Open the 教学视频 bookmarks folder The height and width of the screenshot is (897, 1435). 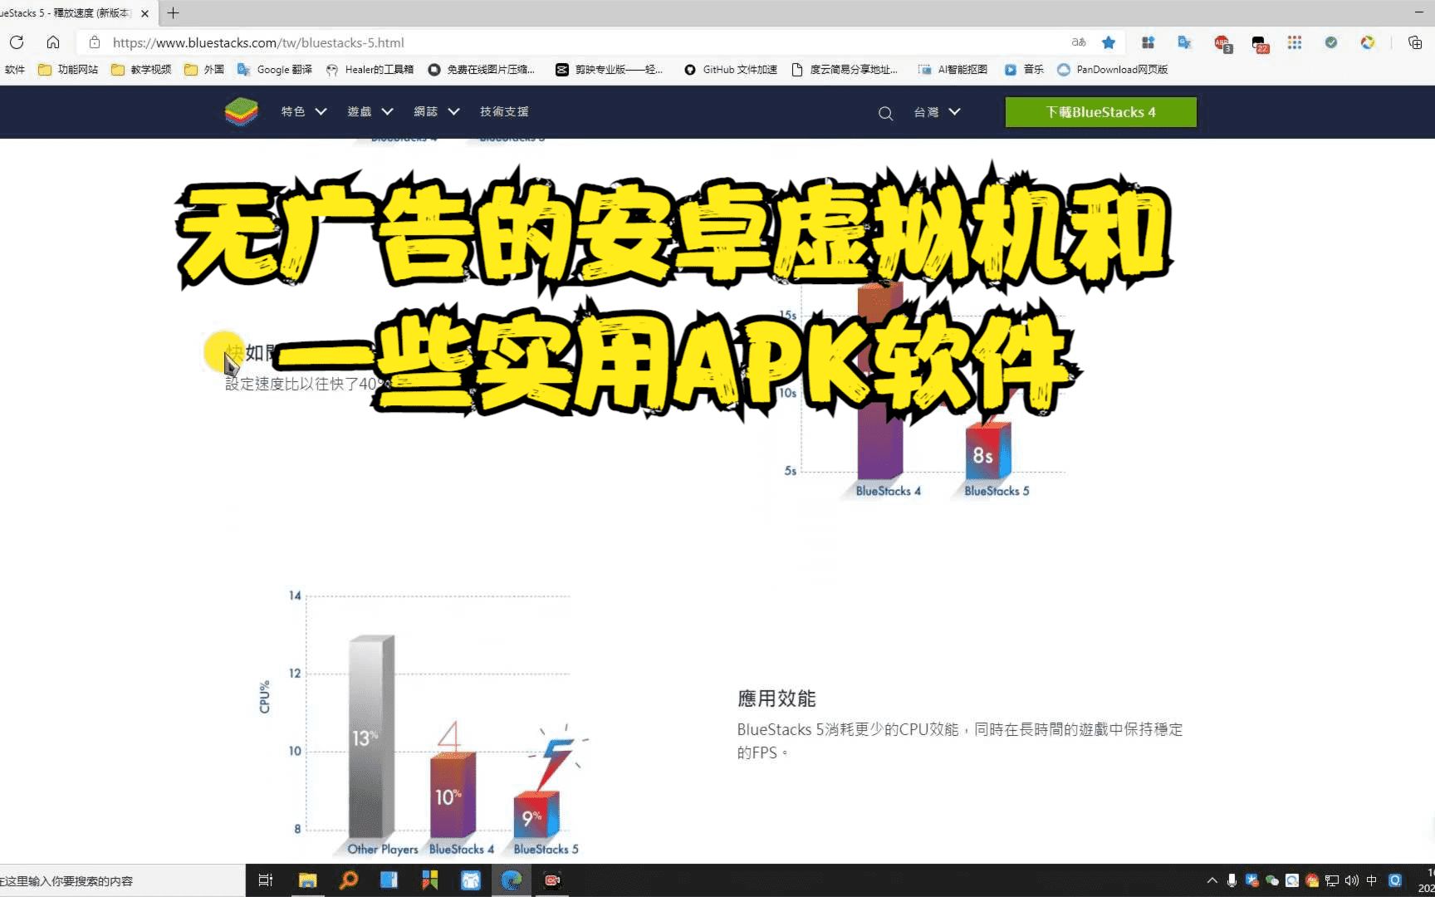pyautogui.click(x=141, y=70)
